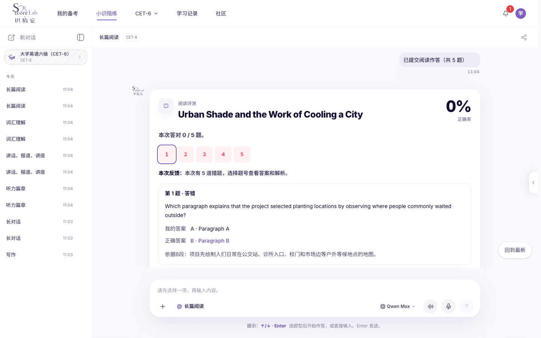This screenshot has height=338, width=541.
Task: Open the 写作 conversation
Action: (46, 255)
